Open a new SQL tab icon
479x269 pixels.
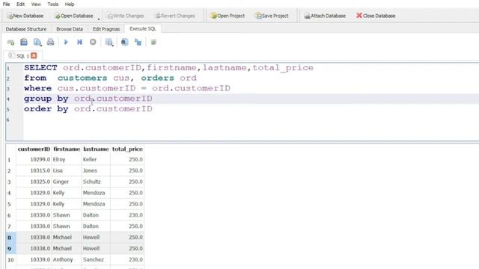[10, 42]
